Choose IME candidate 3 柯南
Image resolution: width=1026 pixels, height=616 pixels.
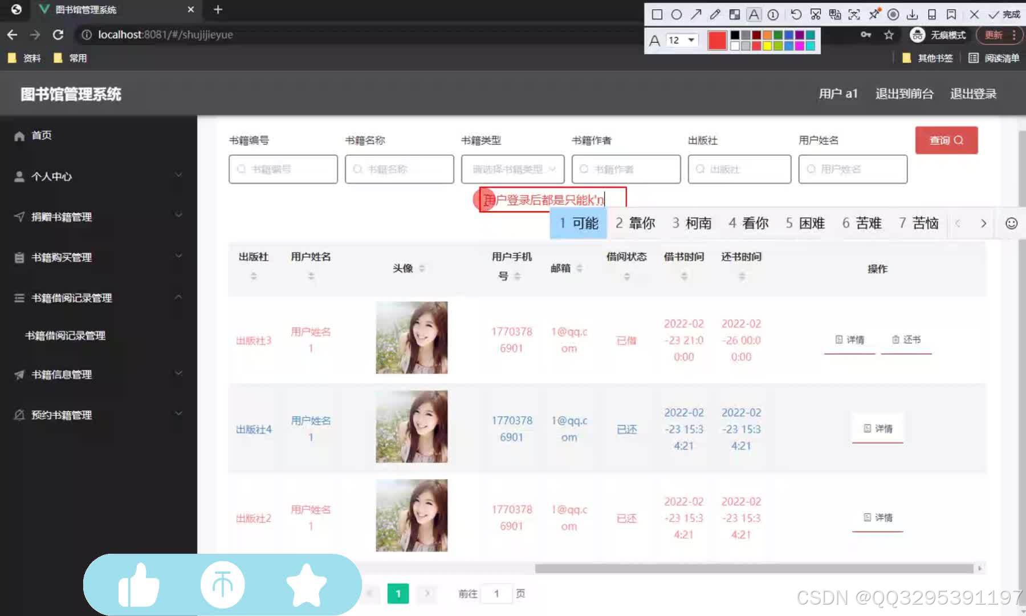coord(691,223)
